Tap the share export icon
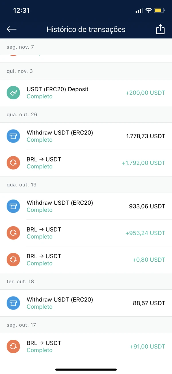This screenshot has width=172, height=374. [x=161, y=29]
